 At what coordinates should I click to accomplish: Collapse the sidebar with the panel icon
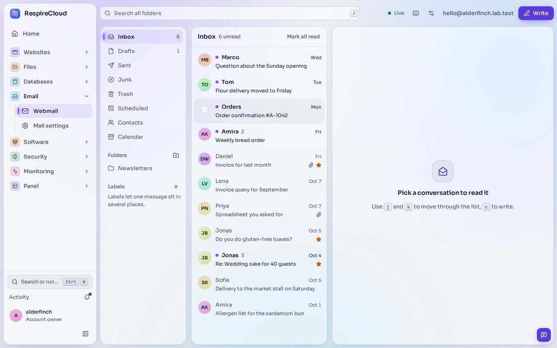click(85, 334)
